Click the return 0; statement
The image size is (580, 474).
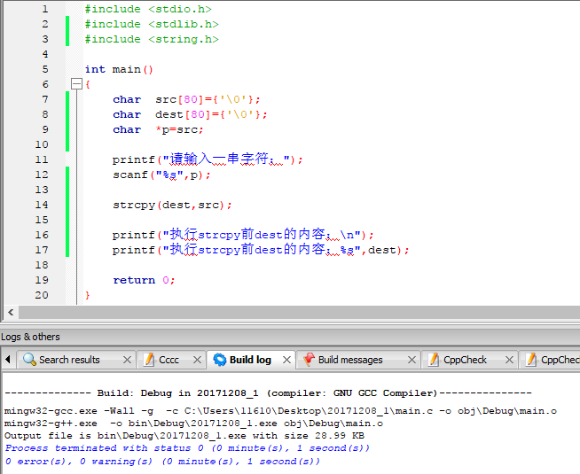coord(144,280)
